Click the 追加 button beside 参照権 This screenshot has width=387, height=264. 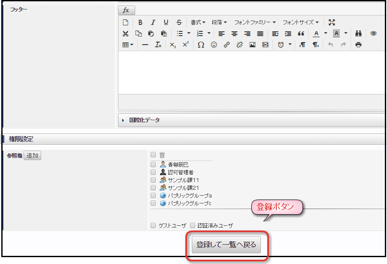[x=32, y=155]
